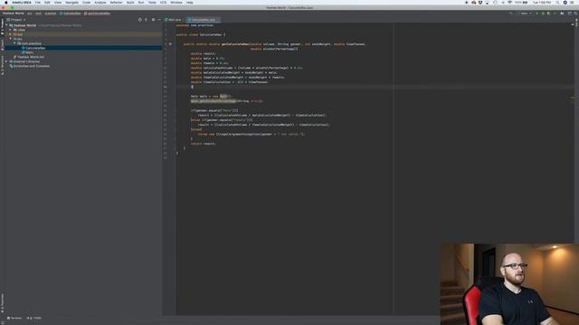Open the Run menu

pyautogui.click(x=141, y=3)
